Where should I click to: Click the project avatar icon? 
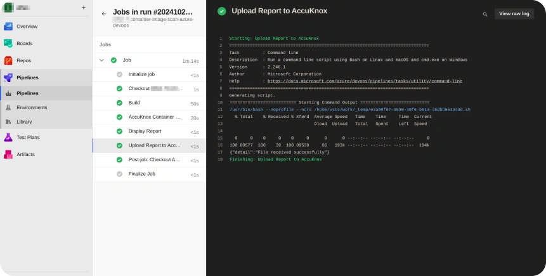[8, 8]
